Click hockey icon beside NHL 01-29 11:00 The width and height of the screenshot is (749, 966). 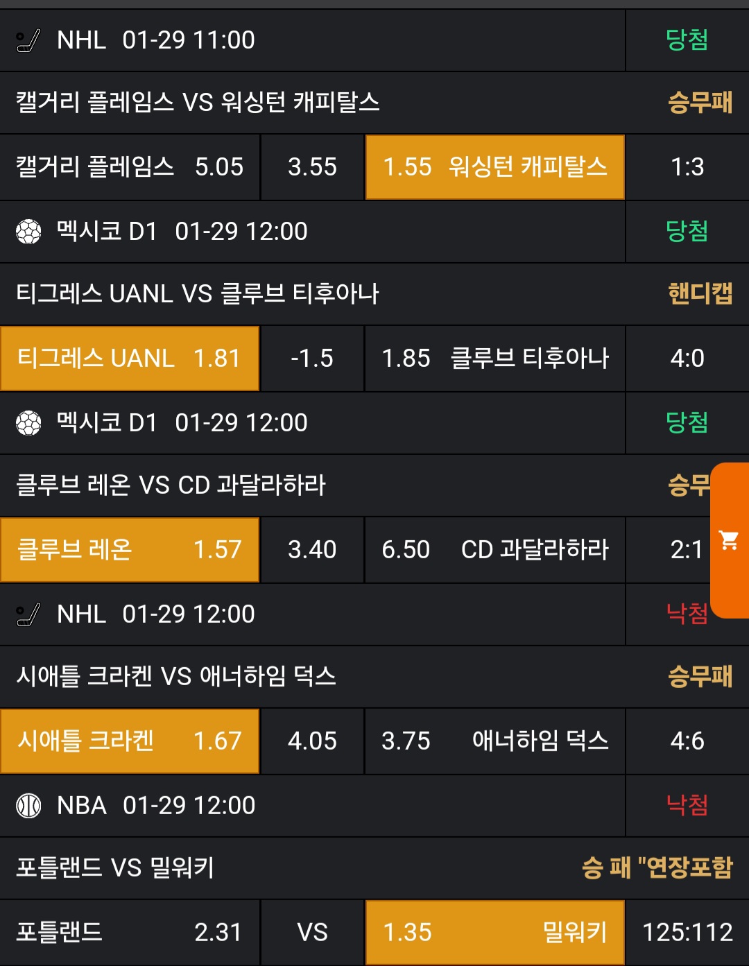coord(28,41)
